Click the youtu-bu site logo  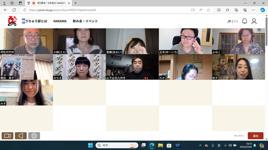click(13, 21)
